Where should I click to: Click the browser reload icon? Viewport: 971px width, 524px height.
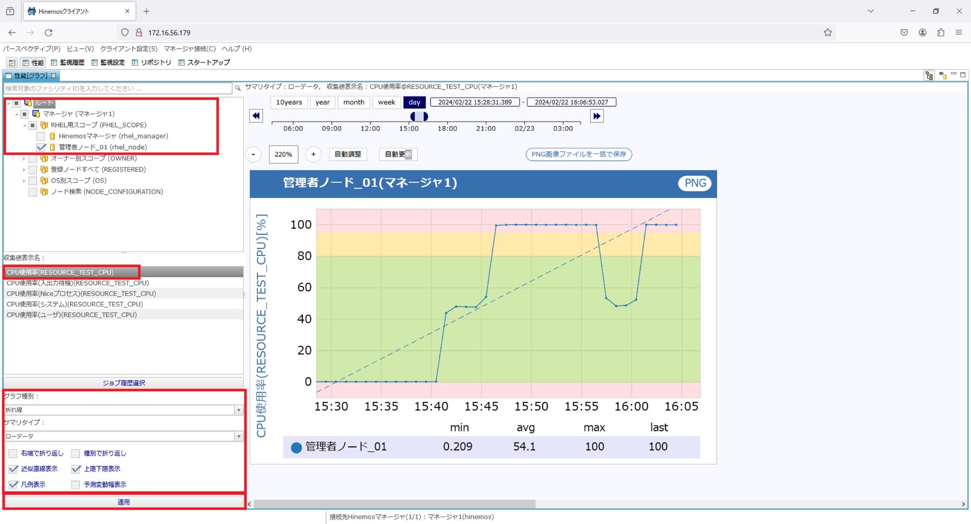(x=49, y=32)
